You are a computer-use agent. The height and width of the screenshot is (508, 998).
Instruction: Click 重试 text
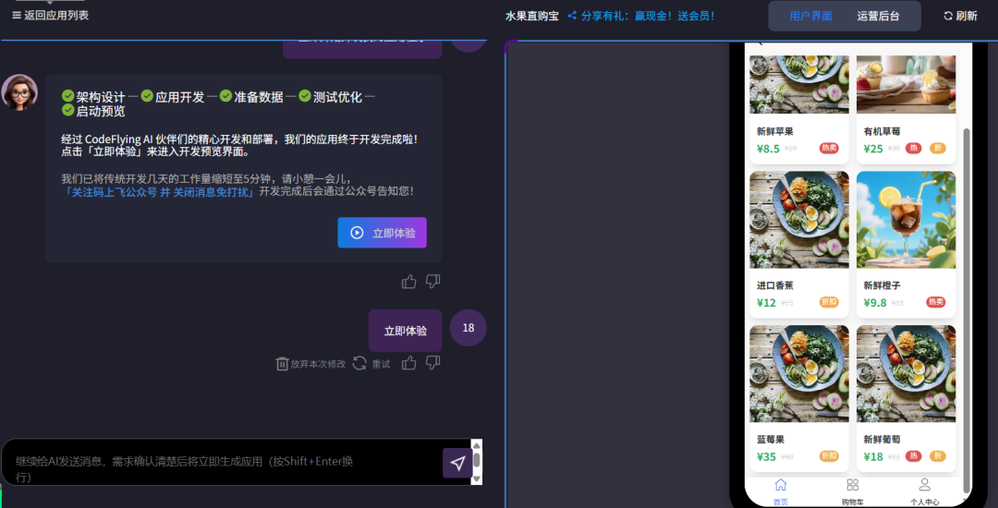pos(382,364)
